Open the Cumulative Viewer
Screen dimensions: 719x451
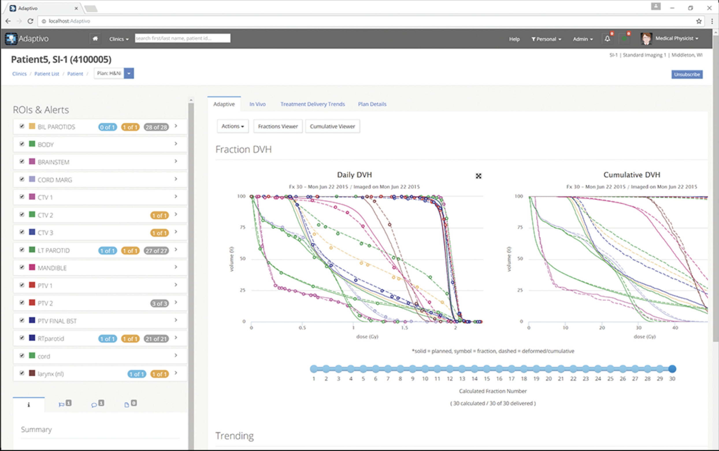pos(332,126)
